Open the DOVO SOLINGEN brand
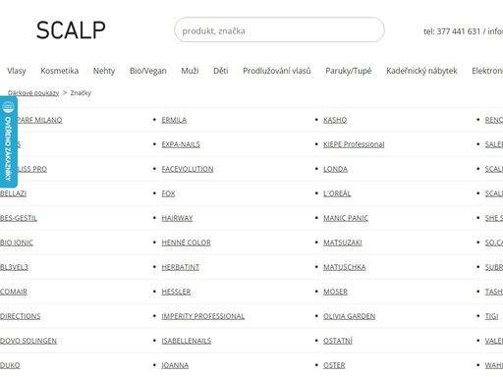The height and width of the screenshot is (377, 503). [x=28, y=341]
